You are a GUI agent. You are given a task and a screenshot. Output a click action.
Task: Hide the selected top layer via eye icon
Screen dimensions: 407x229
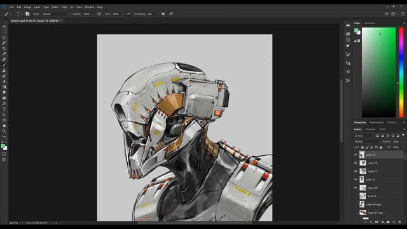coord(355,155)
